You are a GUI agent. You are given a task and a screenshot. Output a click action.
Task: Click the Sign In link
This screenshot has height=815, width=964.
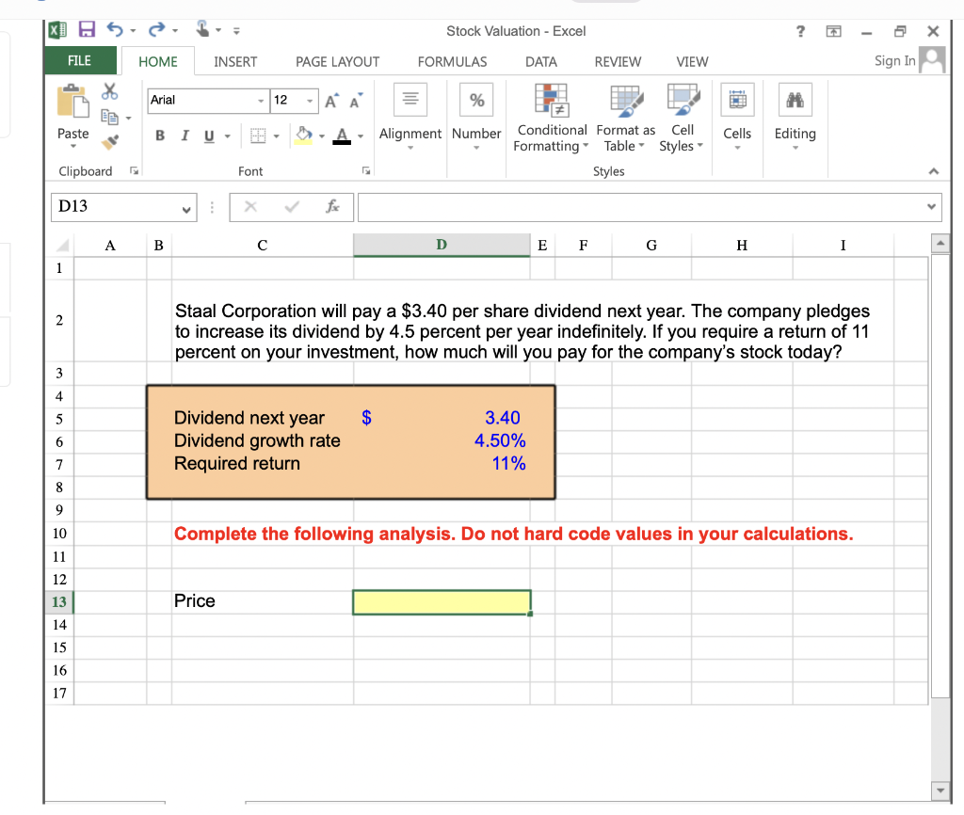894,59
